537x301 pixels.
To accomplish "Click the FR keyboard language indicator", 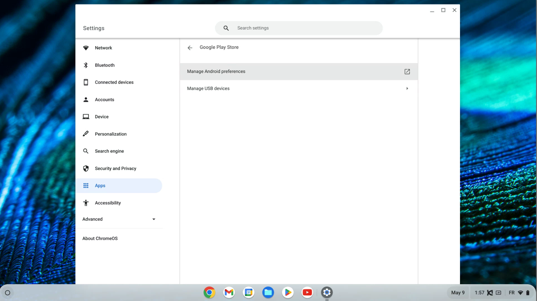I will click(512, 293).
